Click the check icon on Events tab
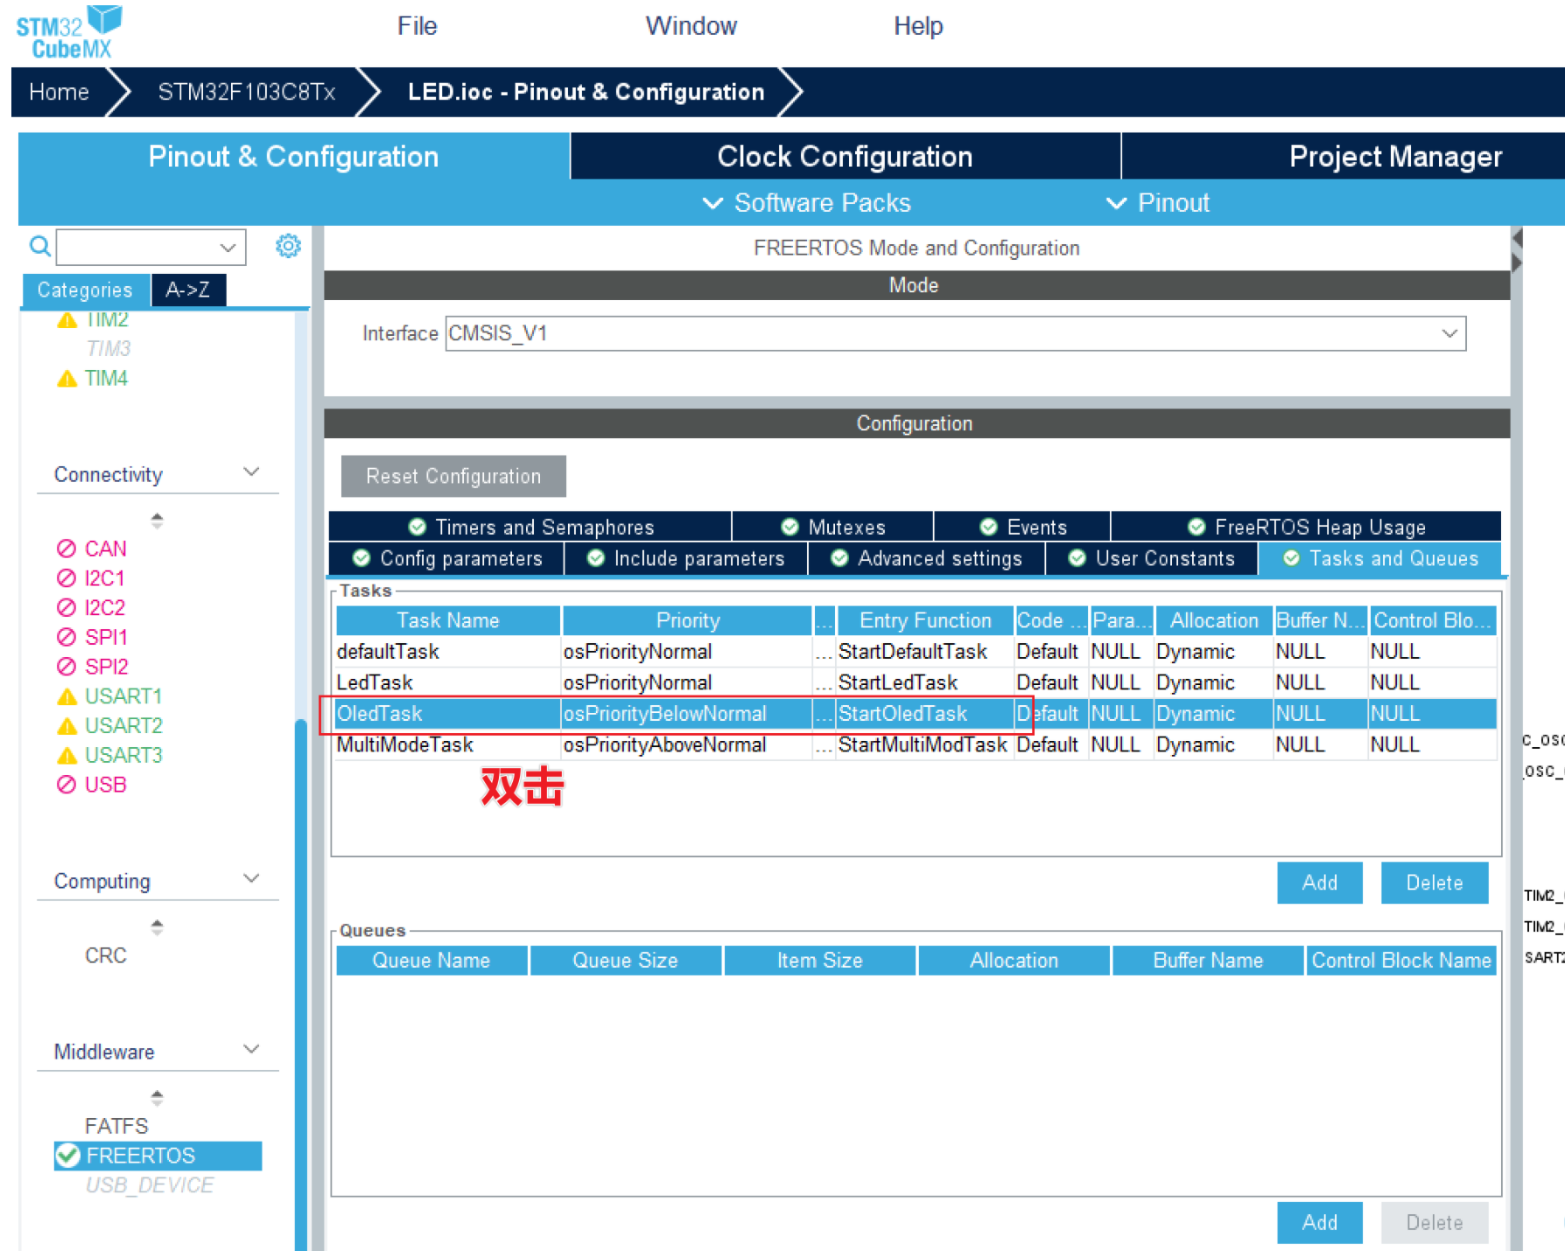 pyautogui.click(x=989, y=527)
